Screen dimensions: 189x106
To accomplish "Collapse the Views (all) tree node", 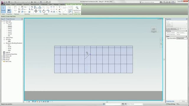I will pyautogui.click(x=2, y=21).
